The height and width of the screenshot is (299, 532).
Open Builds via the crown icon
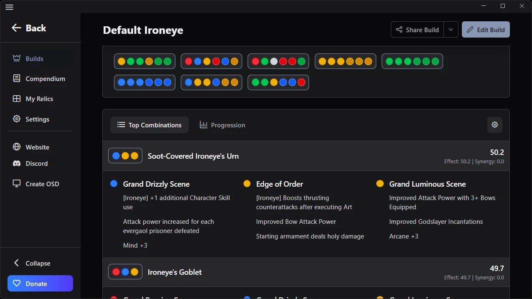pyautogui.click(x=17, y=58)
